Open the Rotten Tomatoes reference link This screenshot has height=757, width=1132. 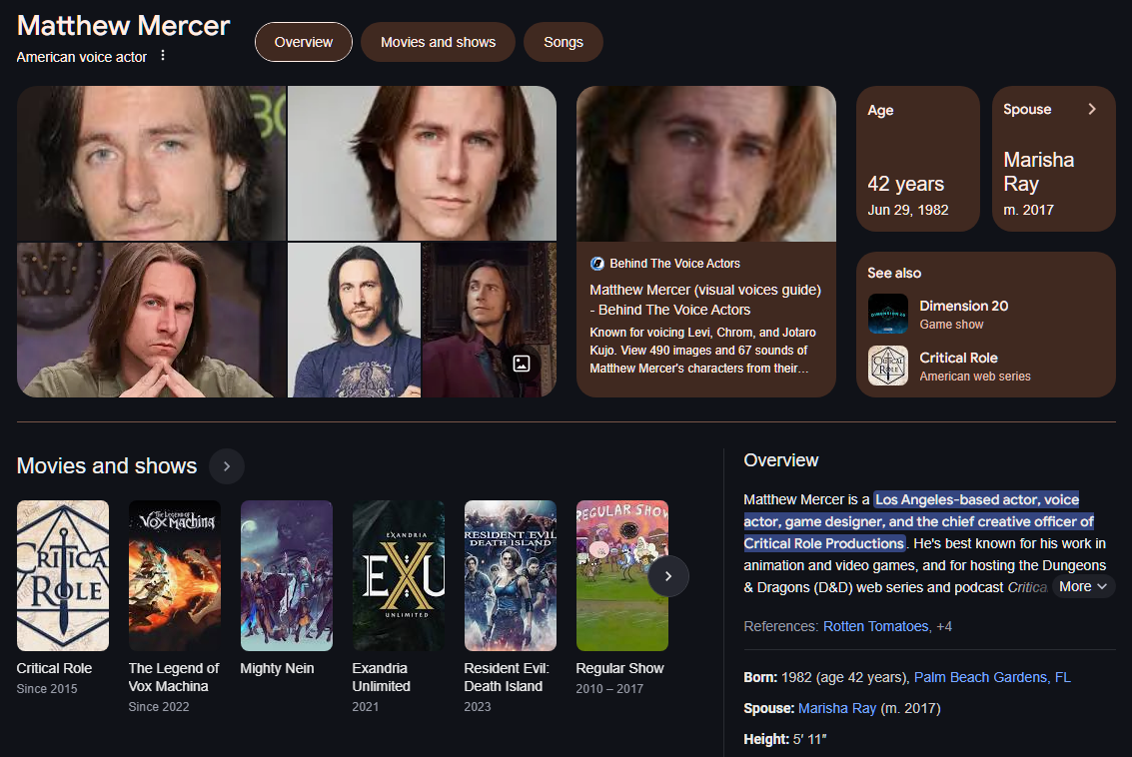[875, 626]
